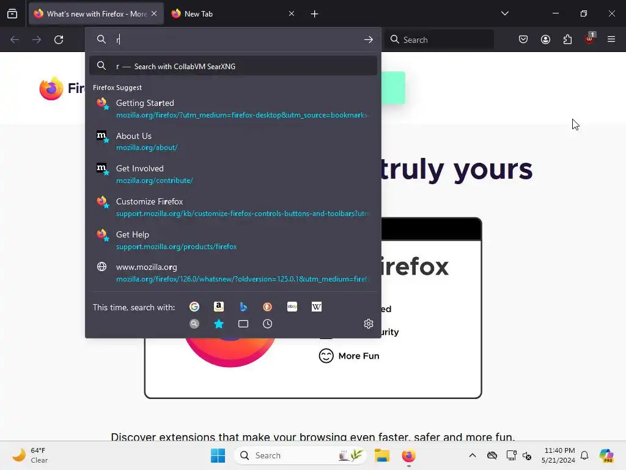Open the Get Involved suggestion
626x470 pixels.
[x=233, y=174]
